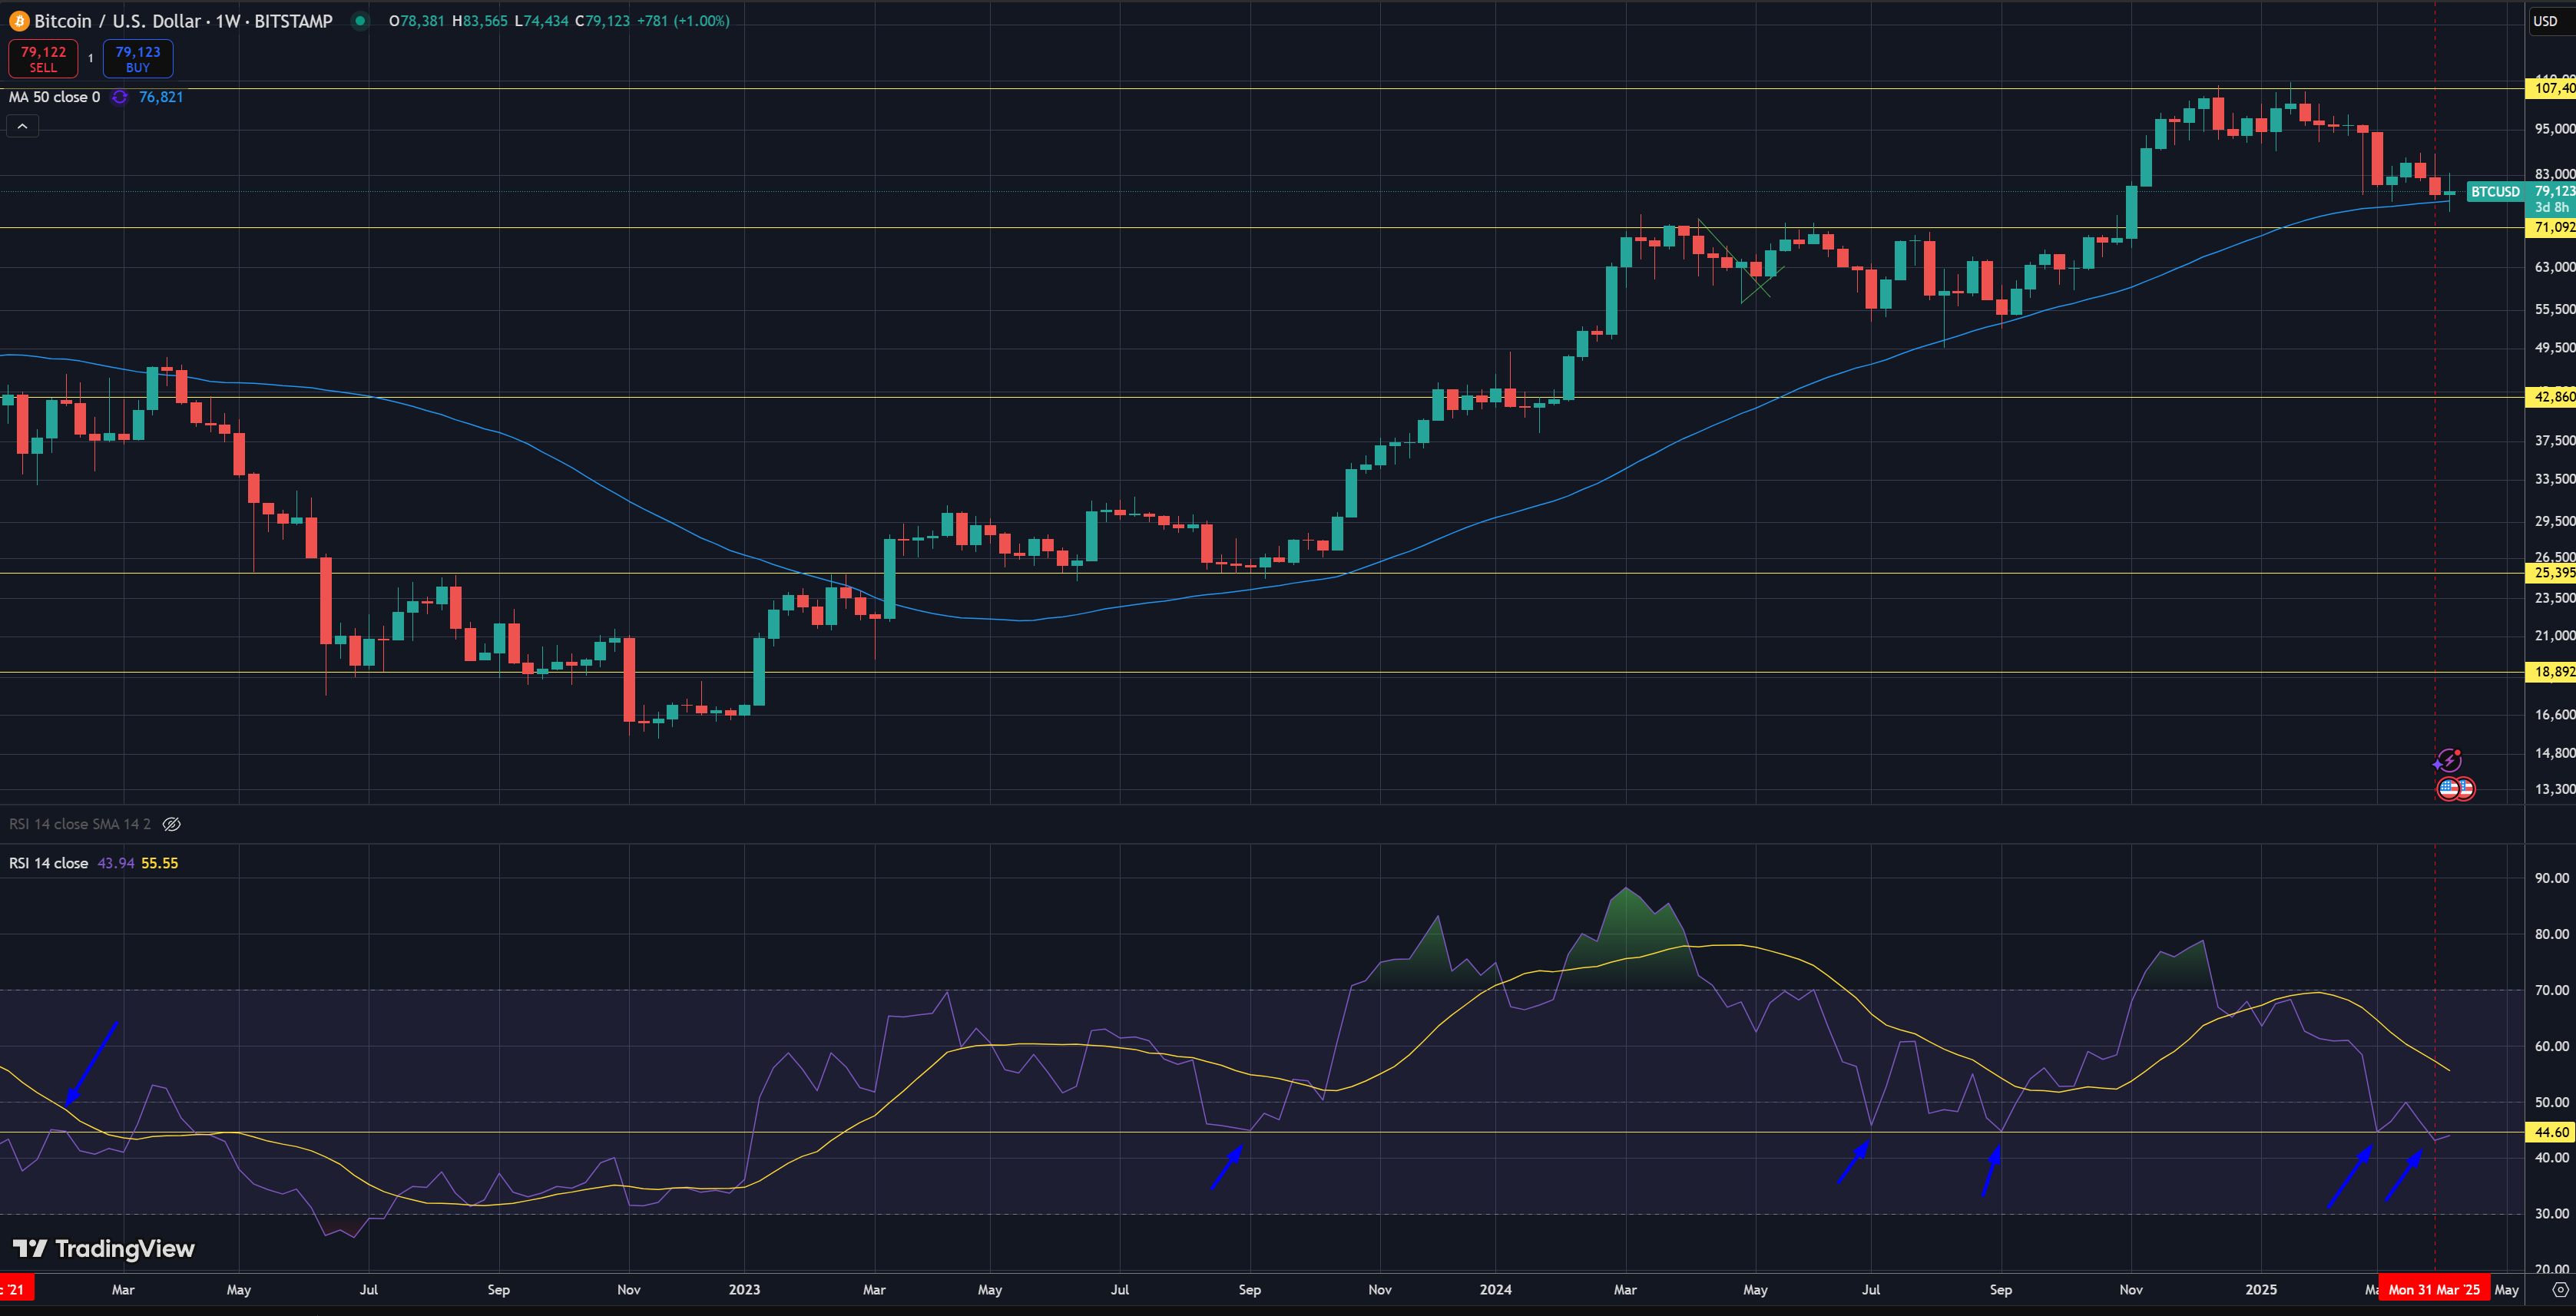Select the MA 50 close indicator legend

(54, 97)
